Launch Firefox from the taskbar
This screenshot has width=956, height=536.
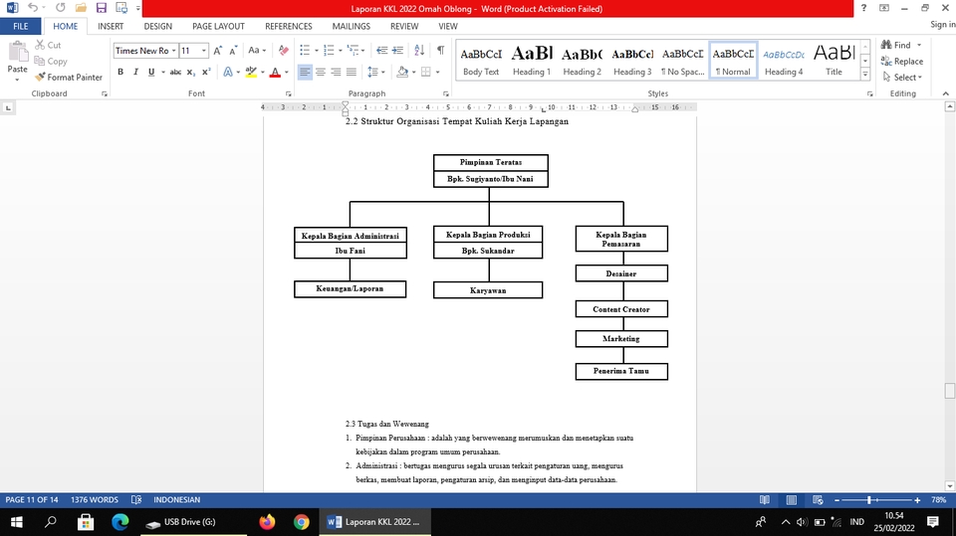(267, 522)
